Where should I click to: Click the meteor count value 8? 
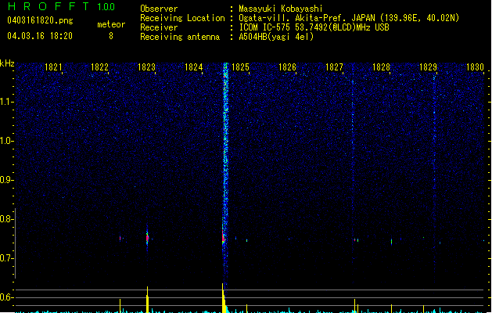(111, 36)
